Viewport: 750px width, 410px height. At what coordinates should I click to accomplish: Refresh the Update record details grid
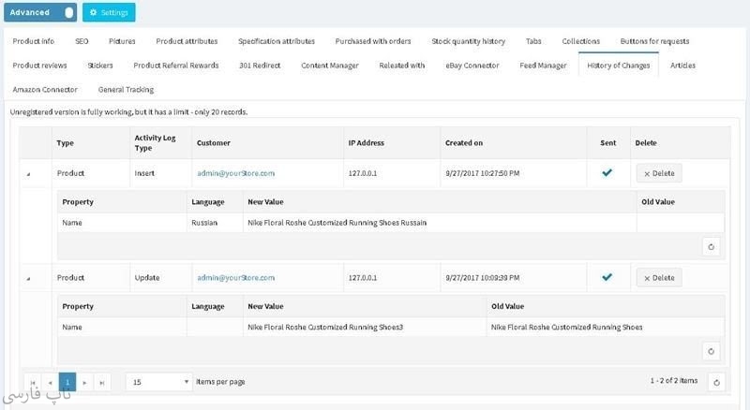click(711, 351)
